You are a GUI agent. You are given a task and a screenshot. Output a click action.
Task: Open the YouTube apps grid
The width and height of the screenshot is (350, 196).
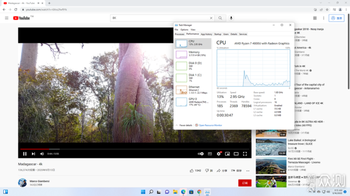(x=315, y=18)
